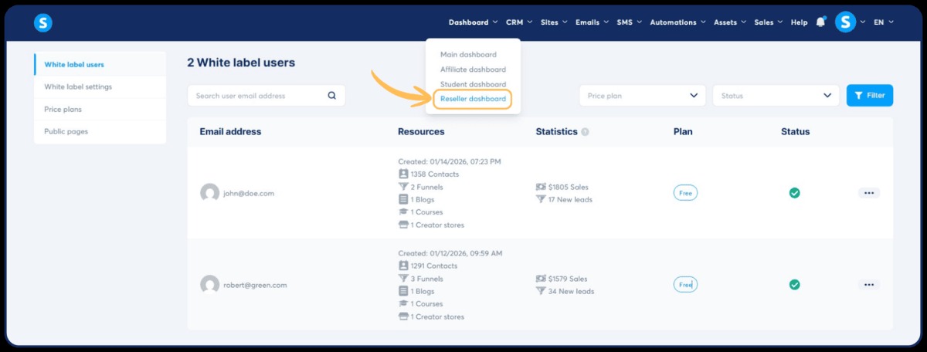Screen dimensions: 927x352
Task: Click the search magnifier icon
Action: click(x=332, y=96)
